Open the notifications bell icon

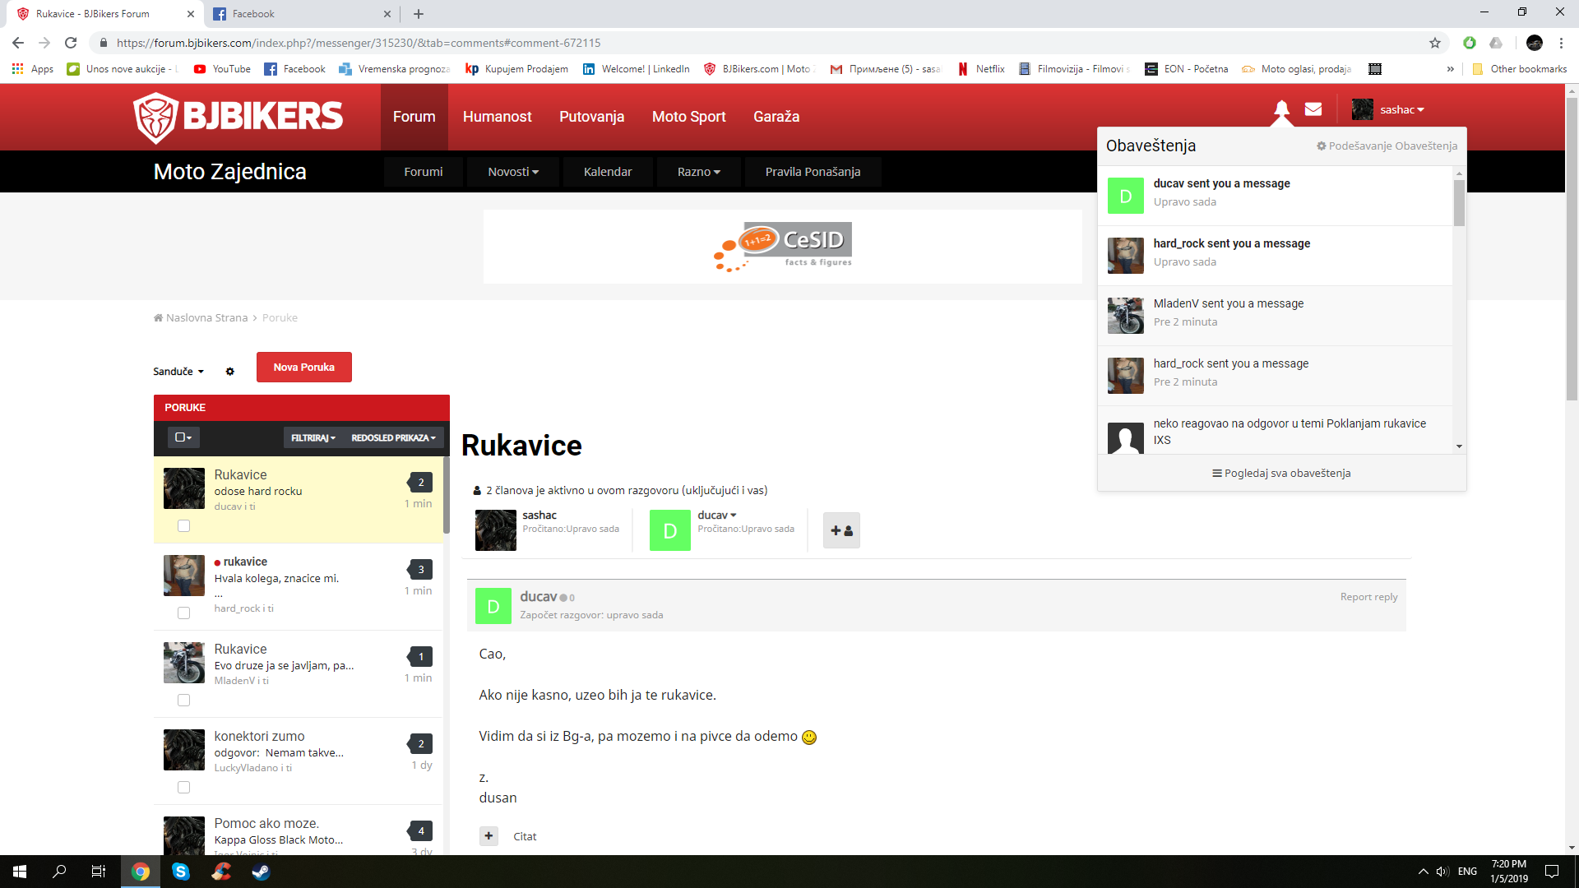[x=1281, y=109]
